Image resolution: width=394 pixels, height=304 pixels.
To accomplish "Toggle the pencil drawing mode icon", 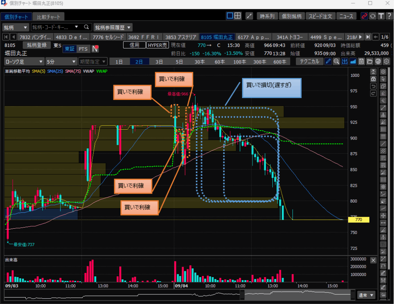I will tap(328, 61).
